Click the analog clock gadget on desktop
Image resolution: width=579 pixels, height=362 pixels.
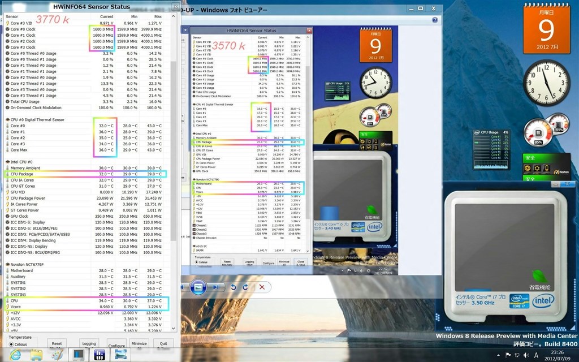pyautogui.click(x=547, y=83)
